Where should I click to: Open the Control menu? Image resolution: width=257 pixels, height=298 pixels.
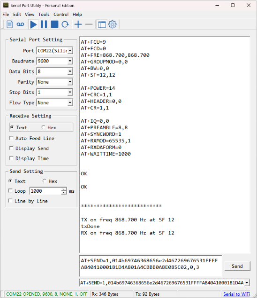coord(61,15)
